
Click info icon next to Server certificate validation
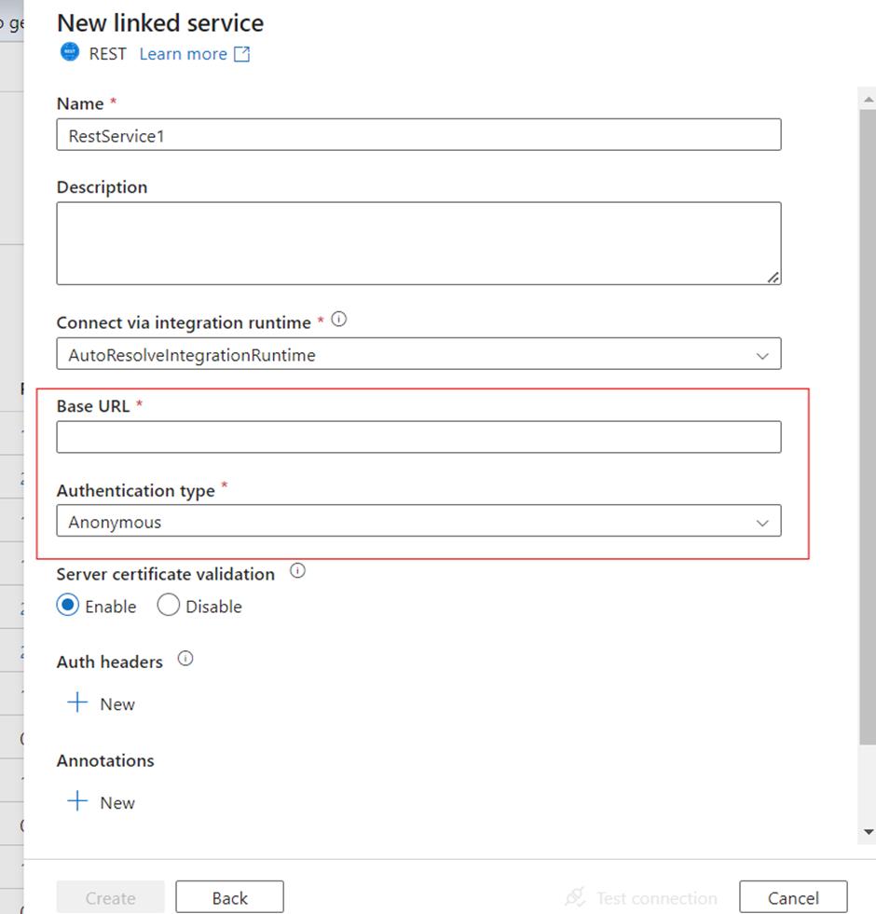[x=297, y=571]
